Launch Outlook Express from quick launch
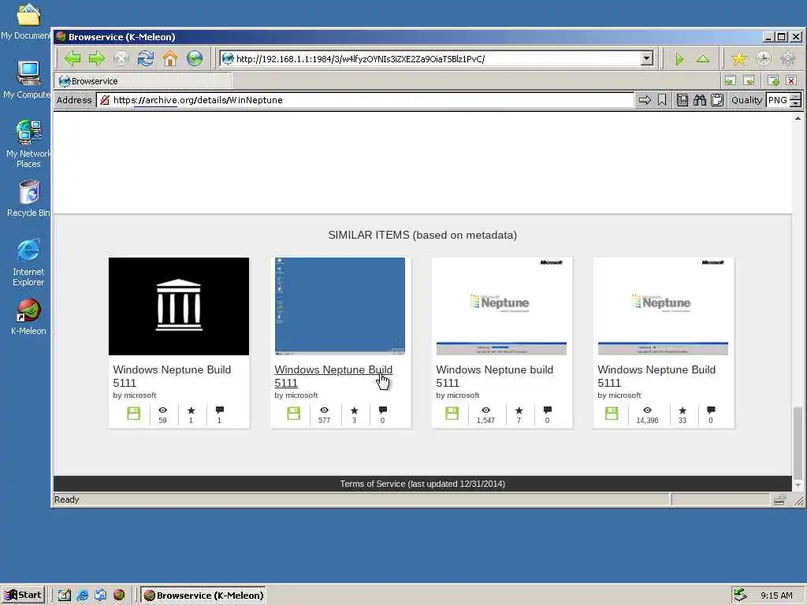Screen dimensions: 807x605 pos(100,596)
